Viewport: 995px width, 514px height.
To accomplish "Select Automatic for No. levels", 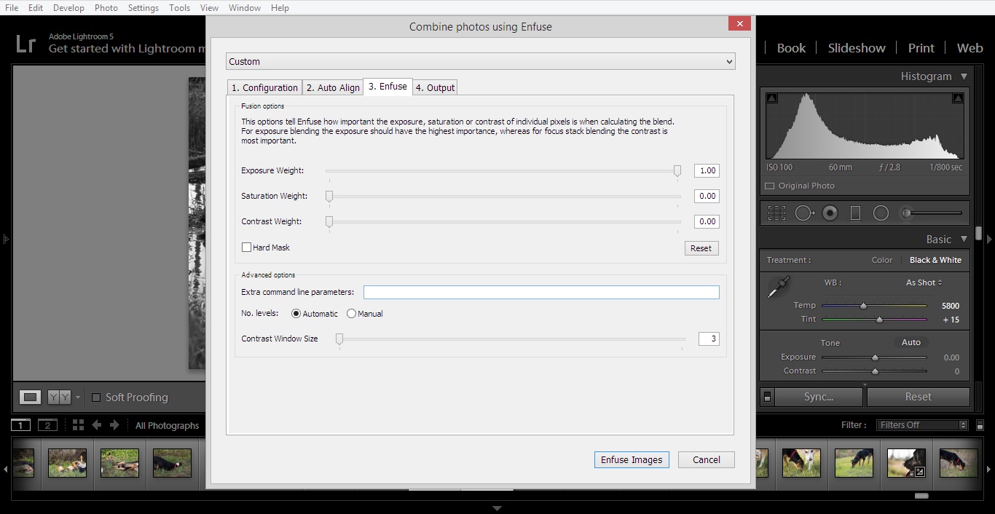I will 296,314.
